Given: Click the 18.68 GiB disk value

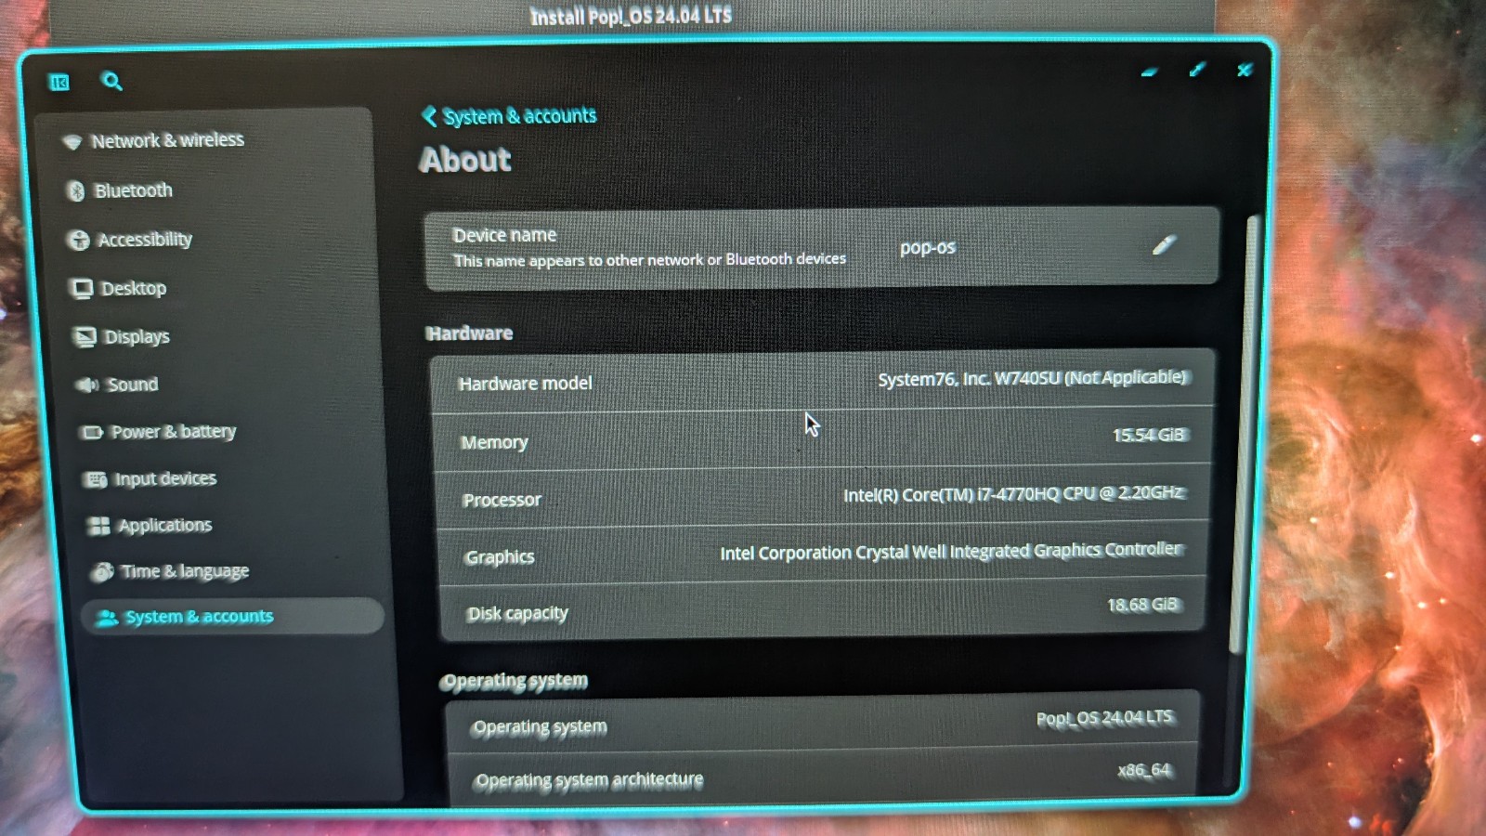Looking at the screenshot, I should coord(1142,605).
